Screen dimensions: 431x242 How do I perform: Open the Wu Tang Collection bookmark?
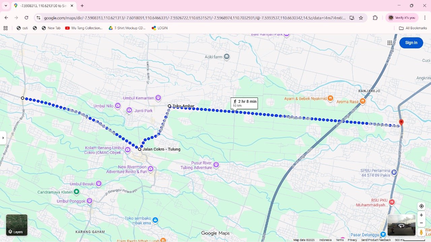tap(84, 28)
